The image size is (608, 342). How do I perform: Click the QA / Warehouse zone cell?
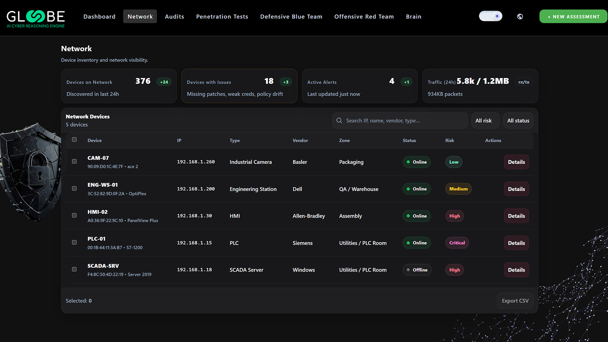[x=359, y=189]
